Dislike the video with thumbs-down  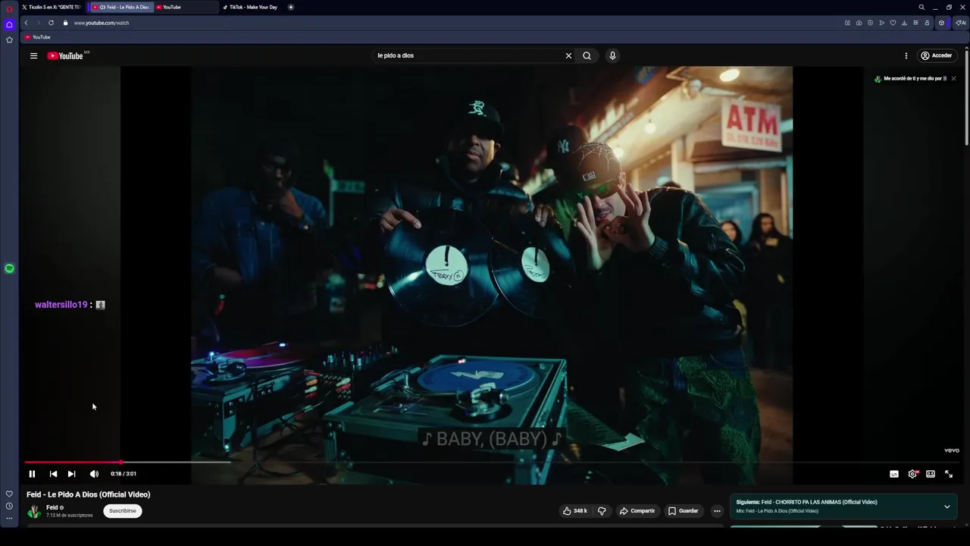tap(602, 511)
